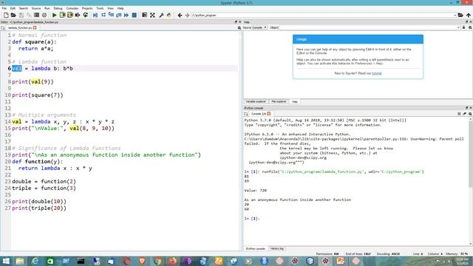
Task: Open Help pane options icon
Action: (x=470, y=27)
